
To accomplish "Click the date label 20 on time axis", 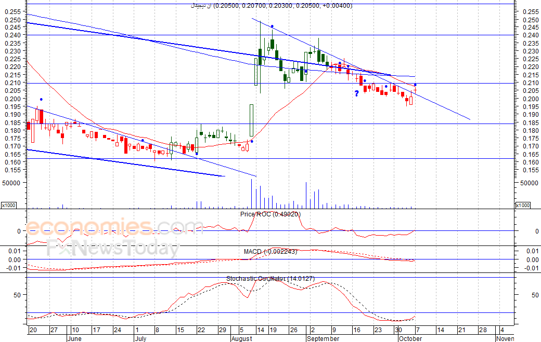I will click(33, 330).
